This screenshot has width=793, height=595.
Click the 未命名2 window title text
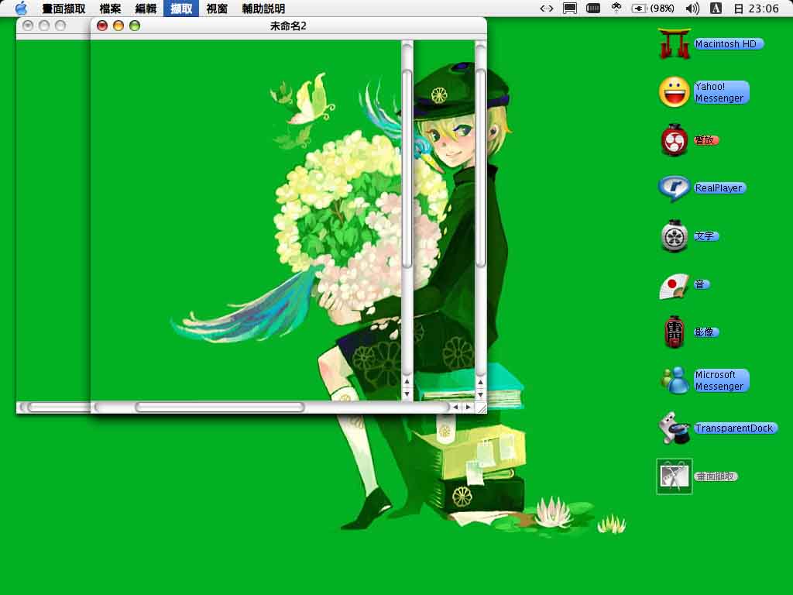point(288,26)
